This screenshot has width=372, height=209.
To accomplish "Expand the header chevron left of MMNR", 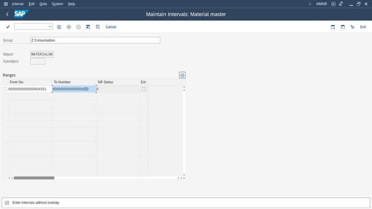I will 310,4.
